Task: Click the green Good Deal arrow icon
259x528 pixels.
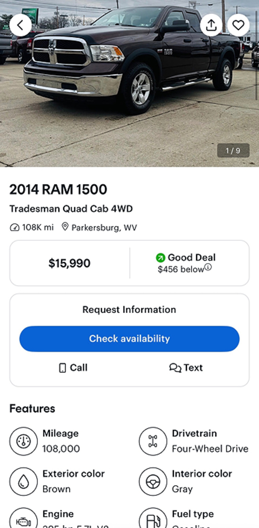Action: pyautogui.click(x=160, y=258)
